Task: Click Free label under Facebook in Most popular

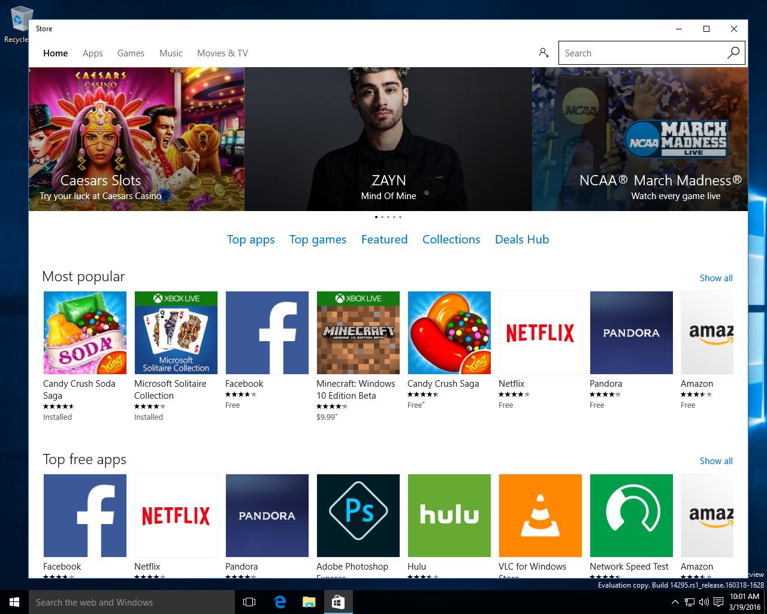Action: coord(232,405)
